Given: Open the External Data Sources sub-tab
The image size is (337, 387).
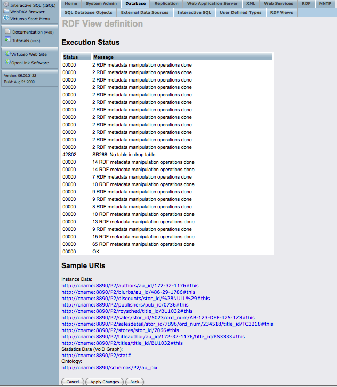Looking at the screenshot, I should click(x=145, y=12).
